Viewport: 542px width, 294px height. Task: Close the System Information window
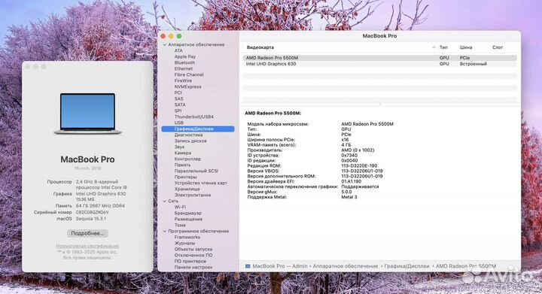pyautogui.click(x=163, y=36)
